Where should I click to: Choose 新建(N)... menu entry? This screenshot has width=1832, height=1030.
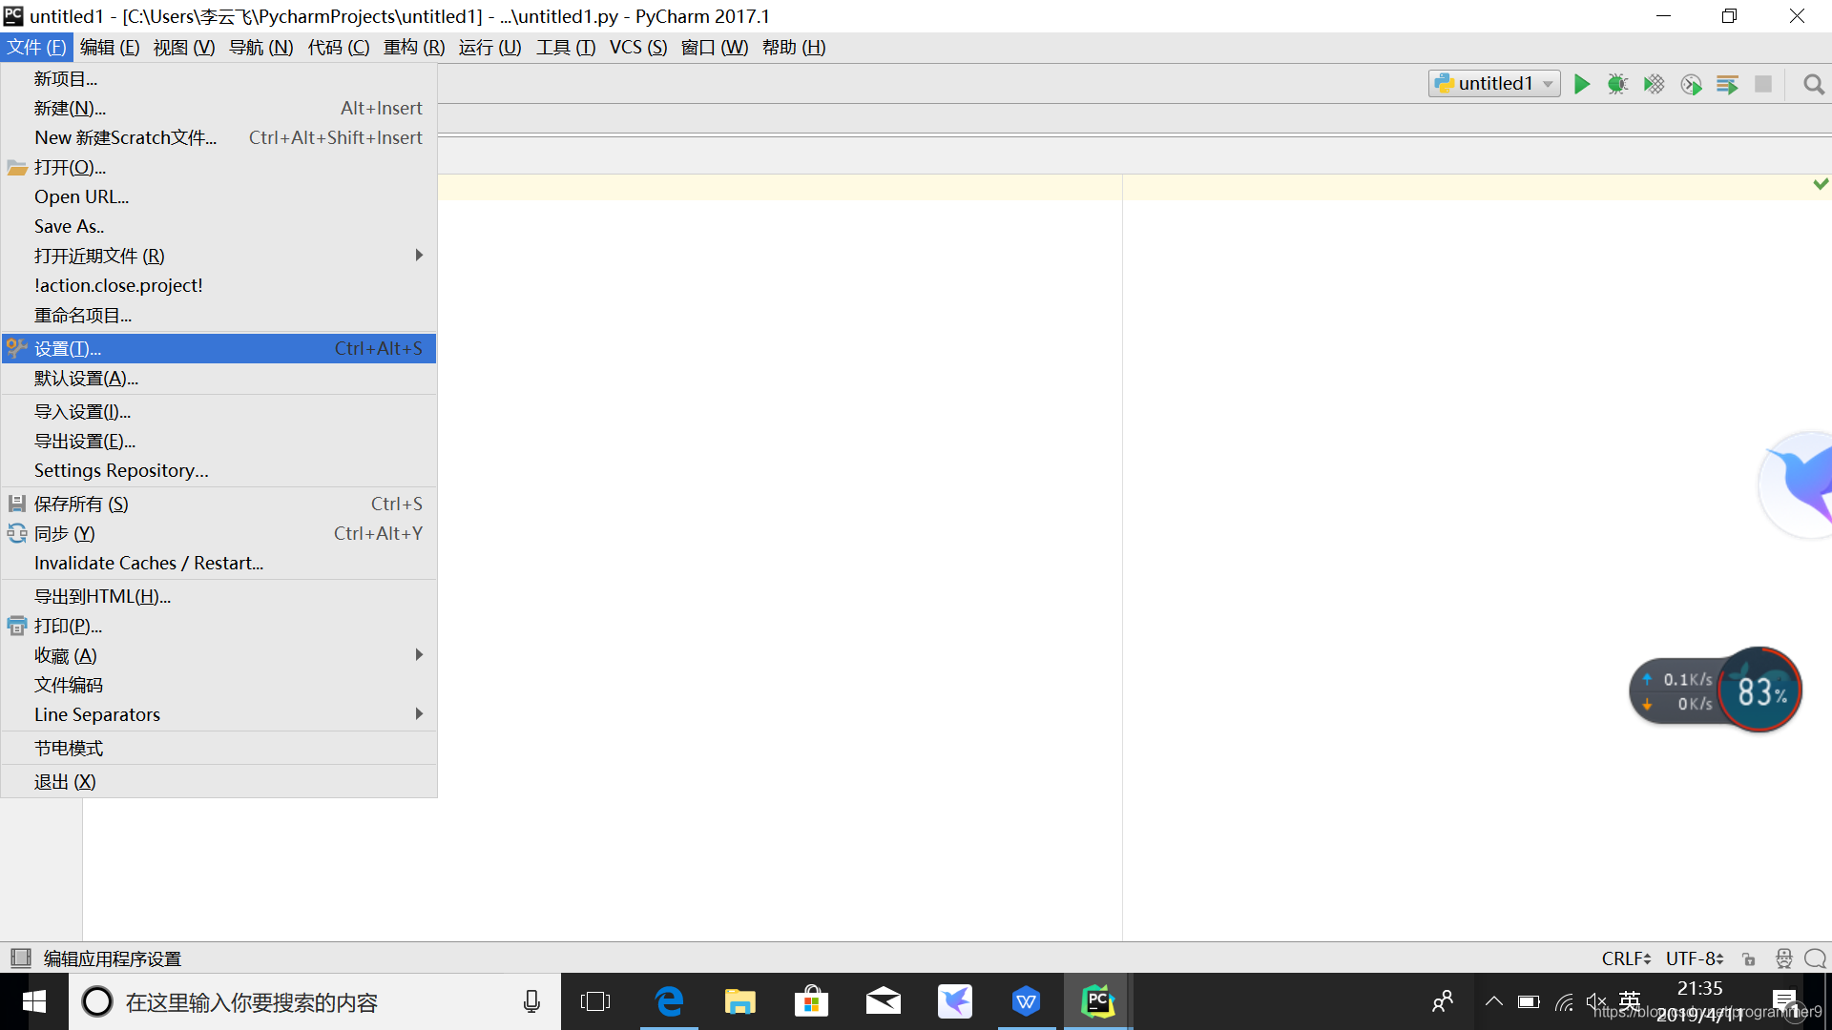pyautogui.click(x=219, y=108)
